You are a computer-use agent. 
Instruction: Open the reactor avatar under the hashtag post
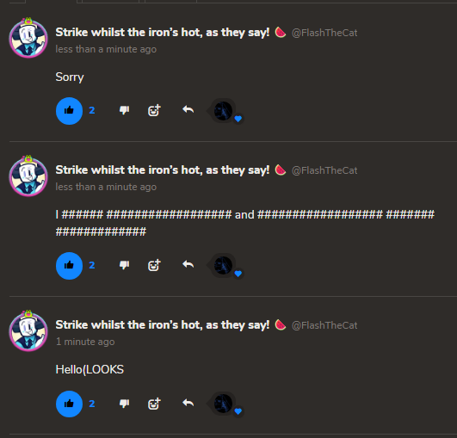[x=224, y=266]
